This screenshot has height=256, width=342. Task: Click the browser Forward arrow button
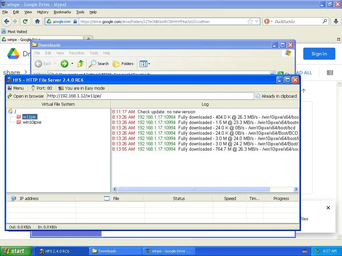15,21
